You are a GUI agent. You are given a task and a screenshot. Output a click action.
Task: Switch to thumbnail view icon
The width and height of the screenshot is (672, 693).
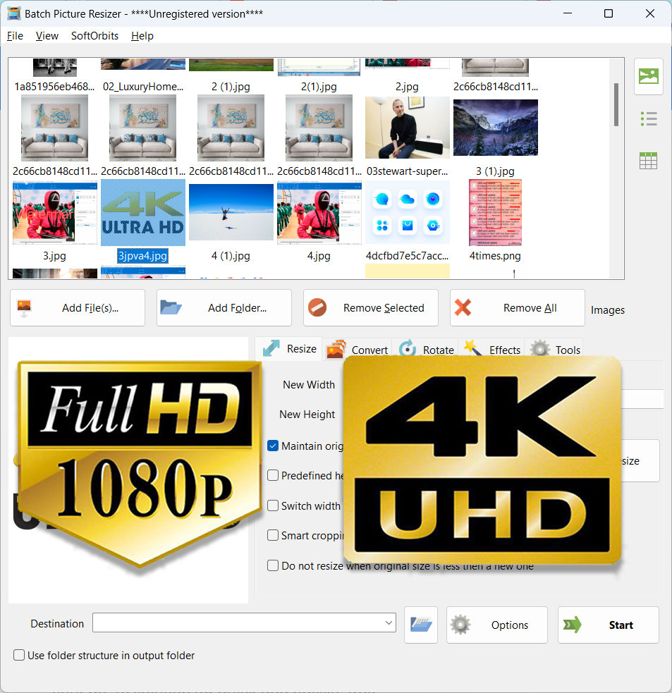[x=648, y=76]
